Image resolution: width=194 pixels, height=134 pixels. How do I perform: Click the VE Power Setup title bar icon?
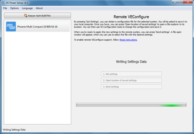coord(3,2)
